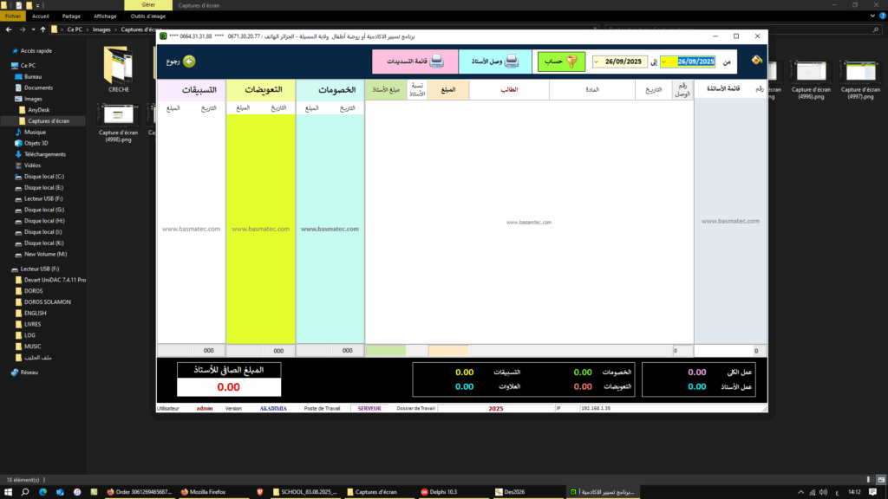Open the Windows Start button

8,492
